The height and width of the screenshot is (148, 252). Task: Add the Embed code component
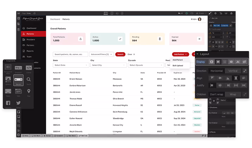pos(29,69)
